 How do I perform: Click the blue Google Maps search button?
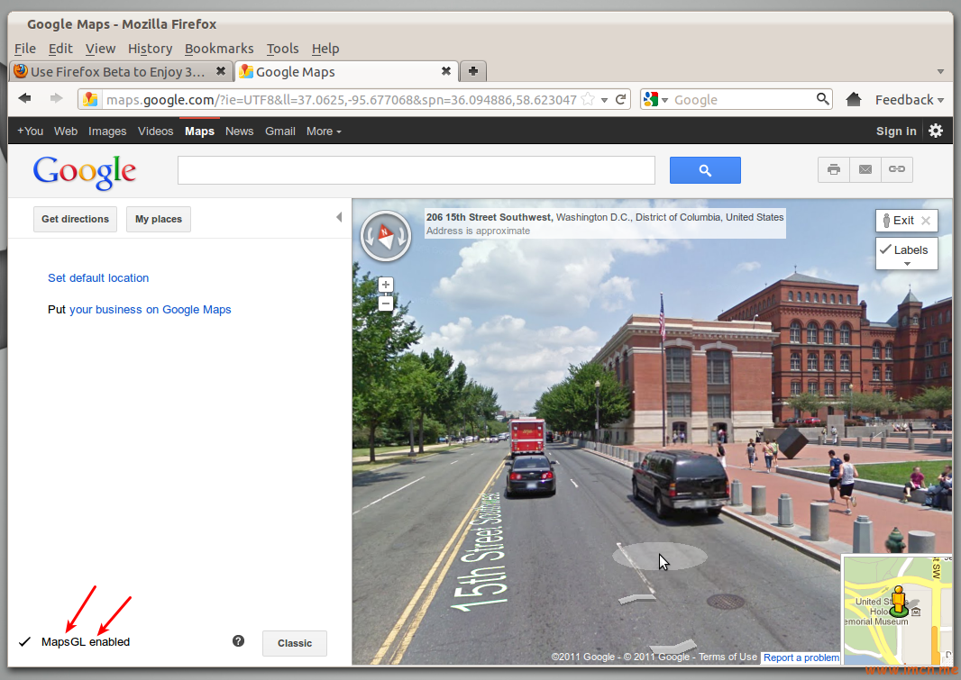(x=705, y=170)
